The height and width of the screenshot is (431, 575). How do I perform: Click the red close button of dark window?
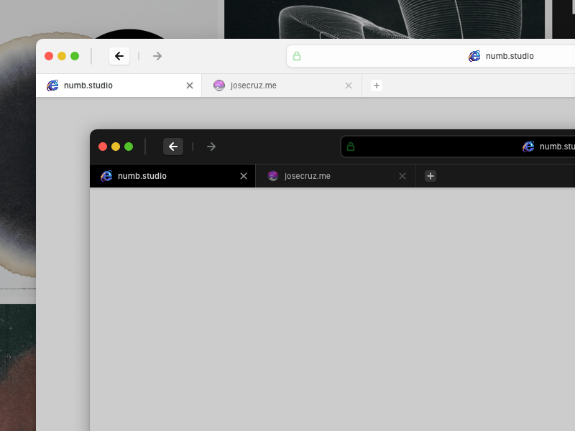coord(103,147)
